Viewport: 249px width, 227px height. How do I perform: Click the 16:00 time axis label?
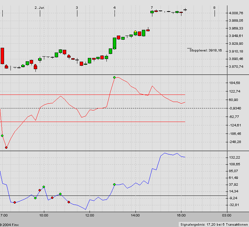pyautogui.click(x=181, y=215)
